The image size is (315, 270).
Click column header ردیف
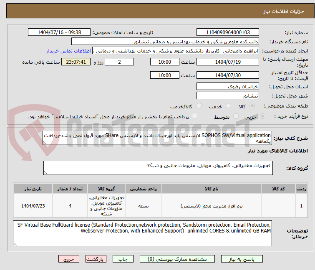click(301, 189)
